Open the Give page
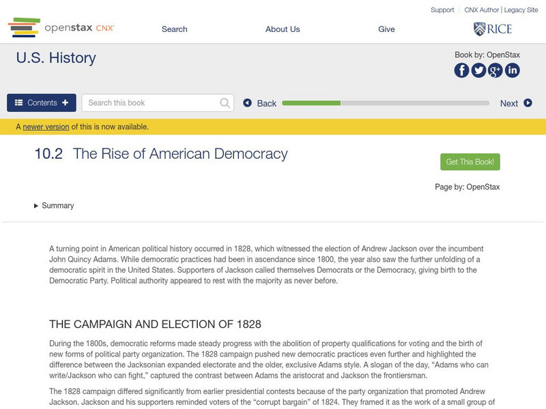Image resolution: width=546 pixels, height=409 pixels. click(386, 29)
